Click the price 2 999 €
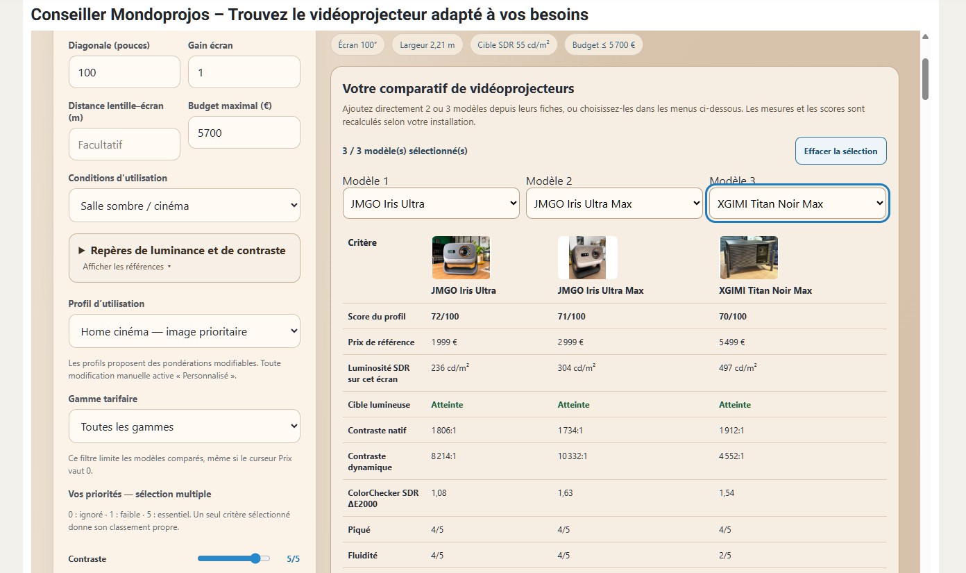The image size is (966, 573). [570, 342]
